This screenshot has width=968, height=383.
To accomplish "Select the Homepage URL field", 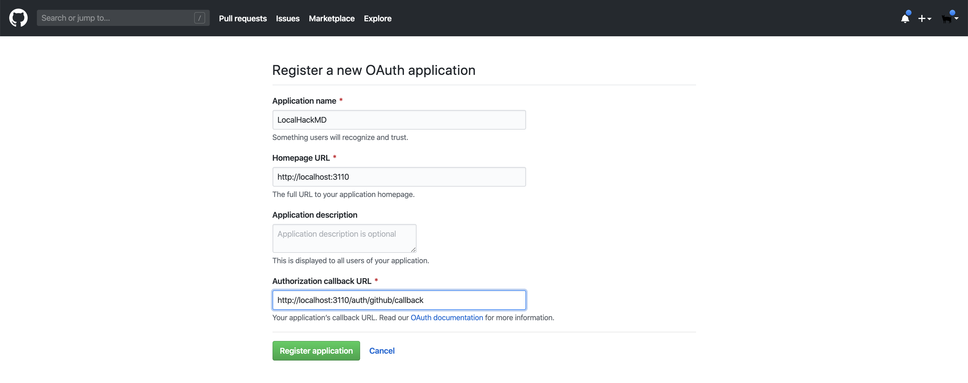I will coord(399,177).
